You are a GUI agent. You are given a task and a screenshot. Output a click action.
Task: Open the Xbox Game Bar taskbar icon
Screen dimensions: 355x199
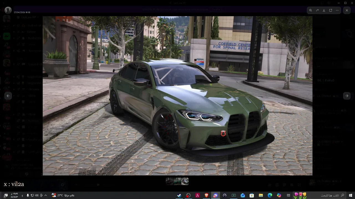pos(234,195)
